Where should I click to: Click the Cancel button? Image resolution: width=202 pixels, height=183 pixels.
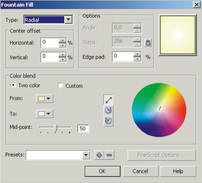[x=141, y=171]
